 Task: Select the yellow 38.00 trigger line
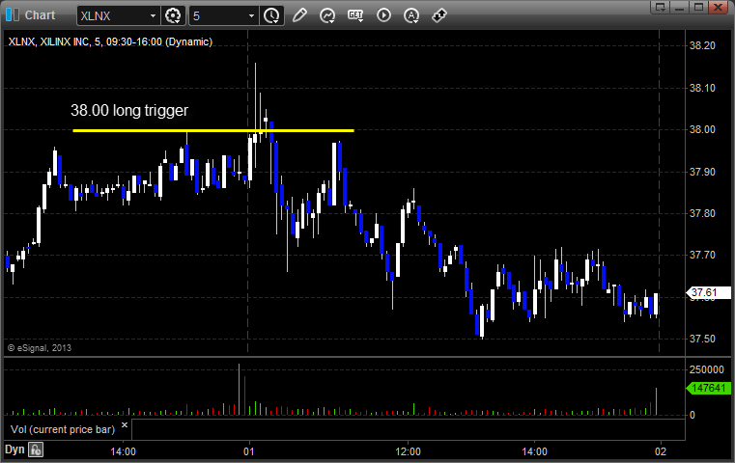pyautogui.click(x=213, y=130)
